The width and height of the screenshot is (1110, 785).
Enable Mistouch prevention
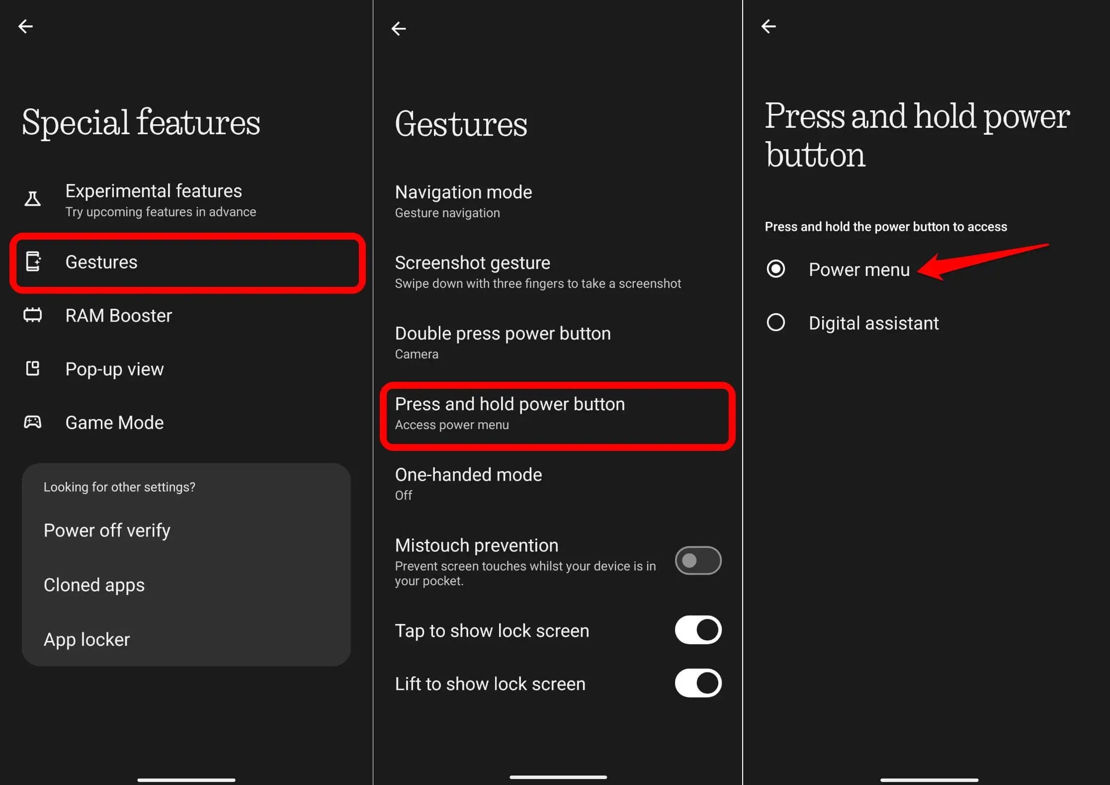(697, 560)
